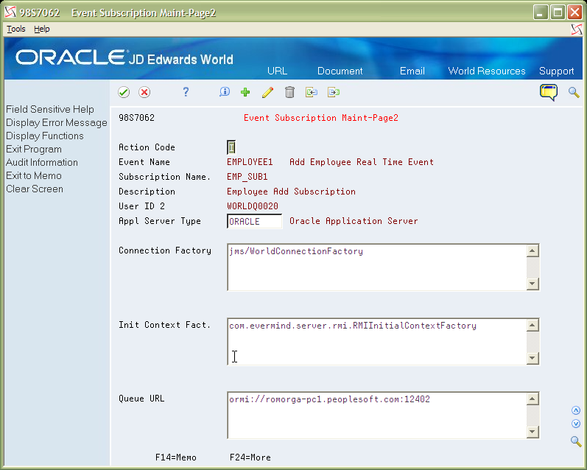Click the round page-up arrow icon
Image resolution: width=587 pixels, height=470 pixels.
tap(576, 411)
